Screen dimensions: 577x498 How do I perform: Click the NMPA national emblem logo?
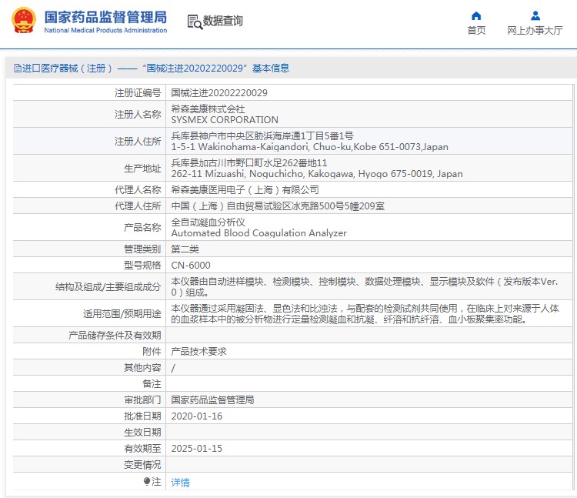tap(24, 22)
